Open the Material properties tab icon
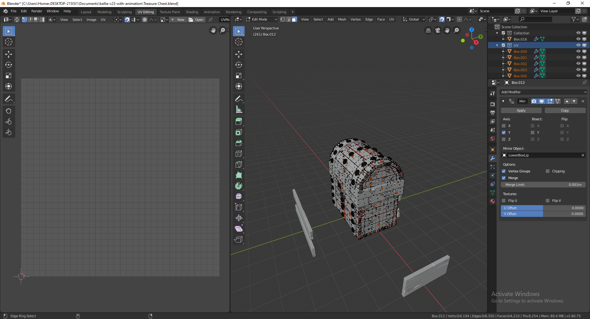Viewport: 590px width, 319px height. (x=493, y=201)
